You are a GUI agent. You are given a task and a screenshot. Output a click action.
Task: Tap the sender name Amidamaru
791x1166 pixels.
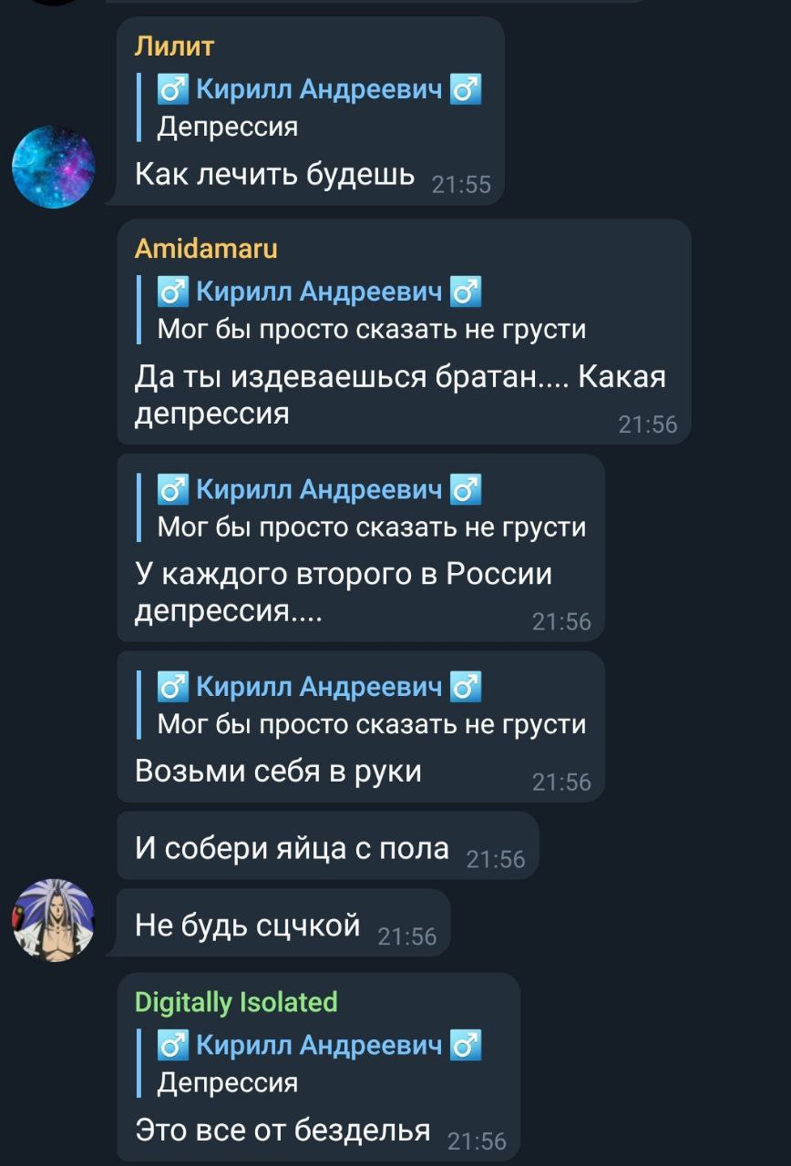click(206, 248)
